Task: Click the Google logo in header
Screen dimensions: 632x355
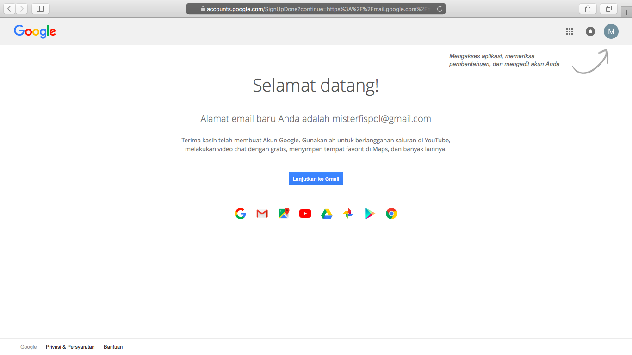Action: pos(35,31)
